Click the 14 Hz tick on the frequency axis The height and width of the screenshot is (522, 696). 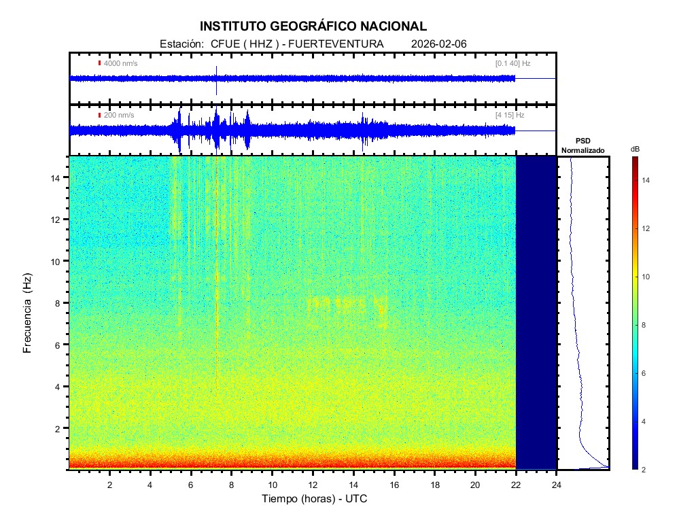(x=58, y=177)
